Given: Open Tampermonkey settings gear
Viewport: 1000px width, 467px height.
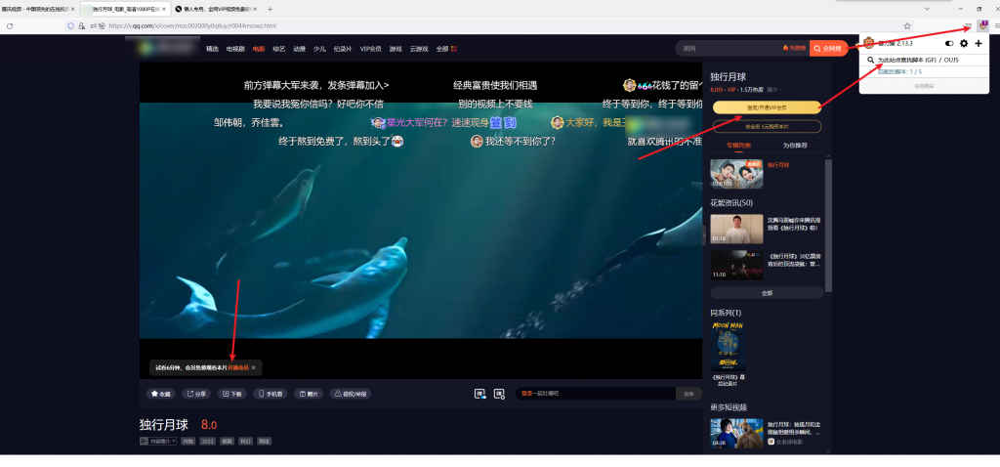Looking at the screenshot, I should pyautogui.click(x=964, y=43).
